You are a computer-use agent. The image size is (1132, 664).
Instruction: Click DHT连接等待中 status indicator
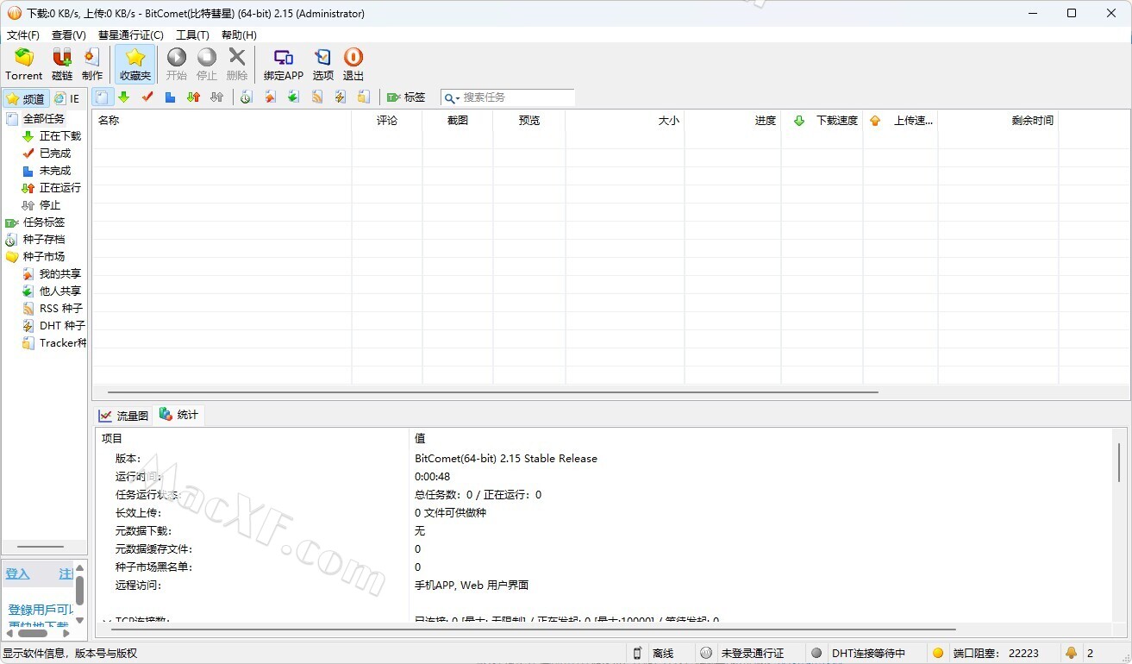point(860,654)
